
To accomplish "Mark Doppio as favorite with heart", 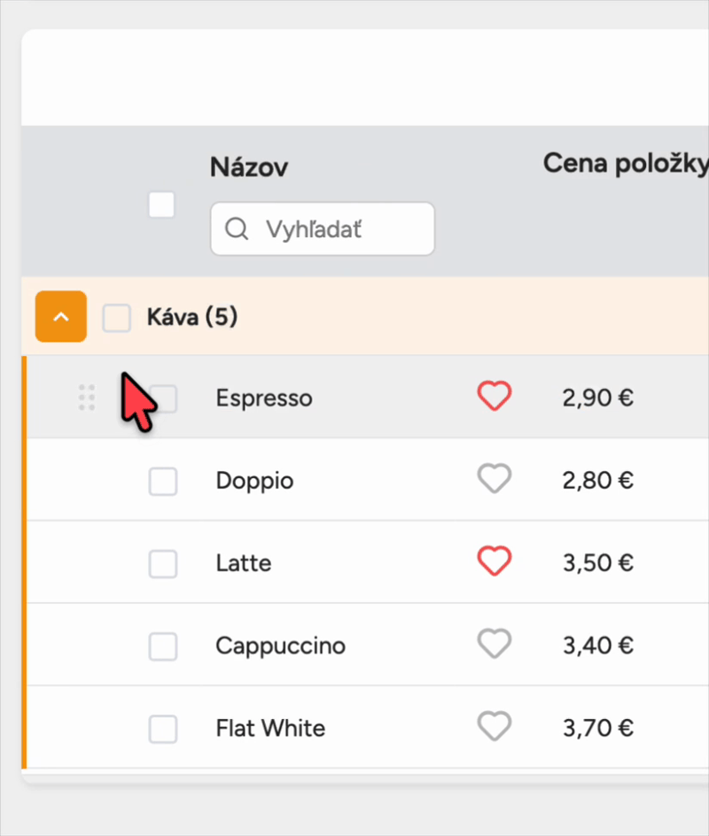I will pyautogui.click(x=494, y=479).
